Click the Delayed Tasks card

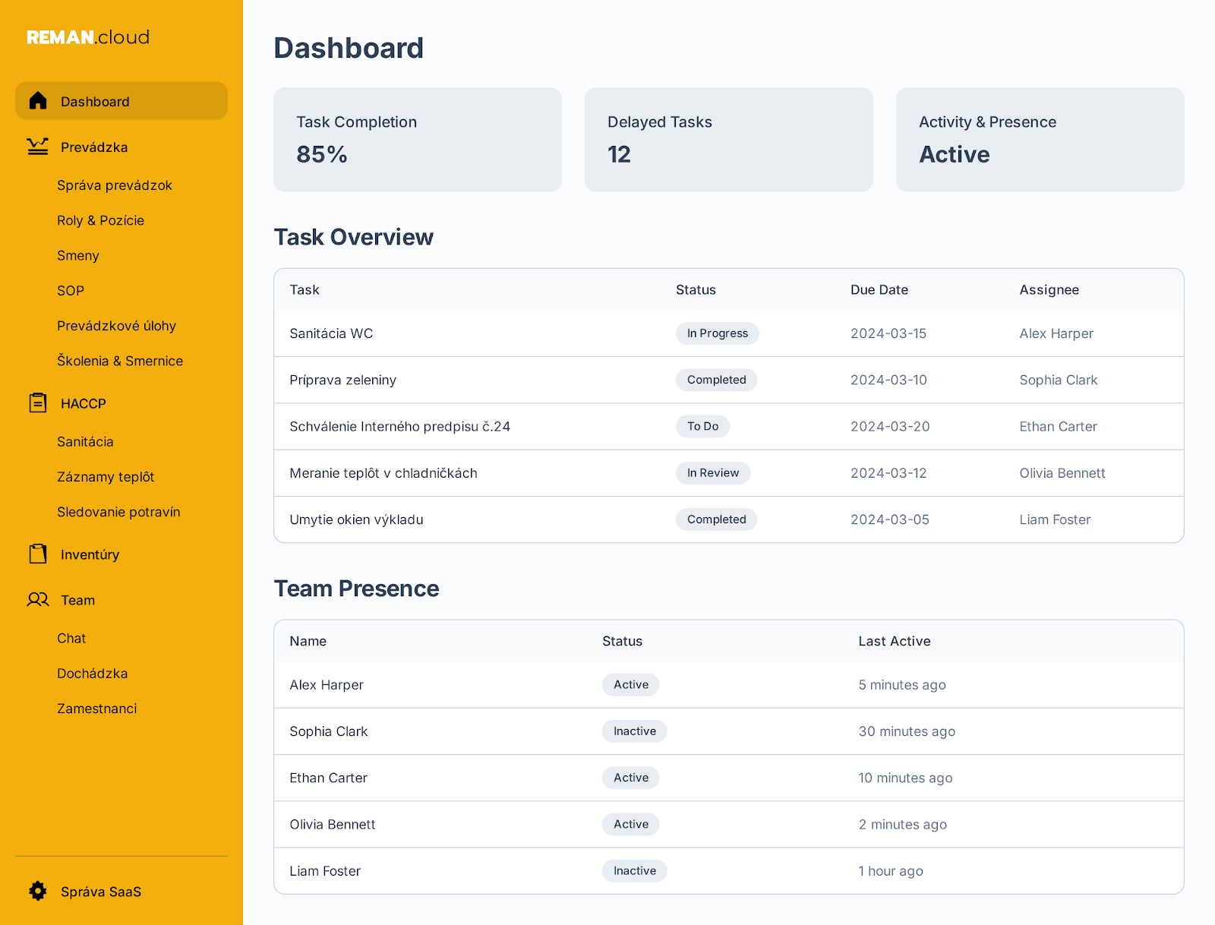[x=728, y=139]
